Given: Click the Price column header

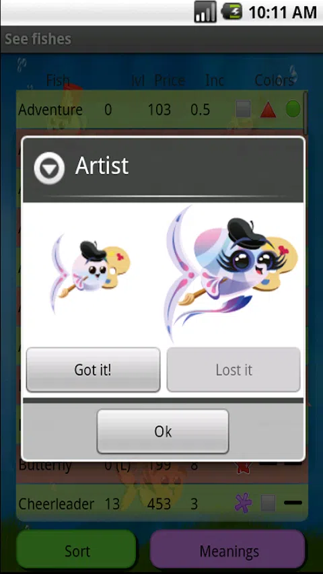Looking at the screenshot, I should pyautogui.click(x=170, y=81).
